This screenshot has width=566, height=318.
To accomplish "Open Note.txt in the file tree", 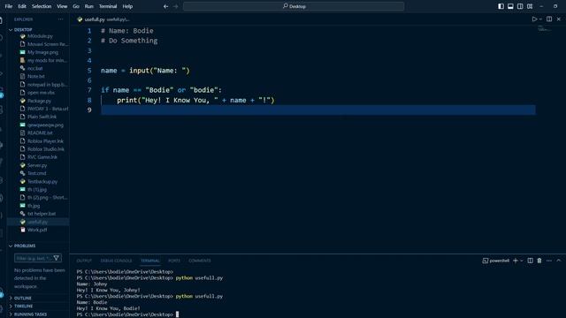I will (x=36, y=77).
